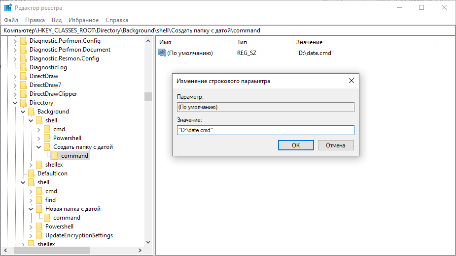This screenshot has width=456, height=256.
Task: Click the folder icon for UpdateEncryptionSettings
Action: tap(39, 235)
